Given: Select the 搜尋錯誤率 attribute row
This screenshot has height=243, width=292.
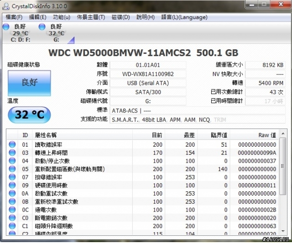Looking at the screenshot, I should pos(143,177).
